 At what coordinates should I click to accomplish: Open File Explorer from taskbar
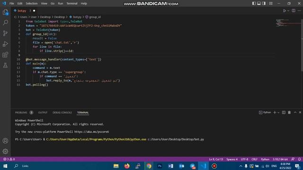116,166
